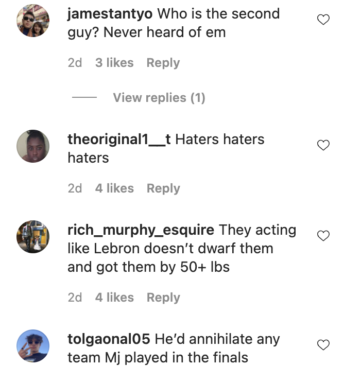Open tolgaonal05's profile picture
344x383 pixels.
click(33, 346)
